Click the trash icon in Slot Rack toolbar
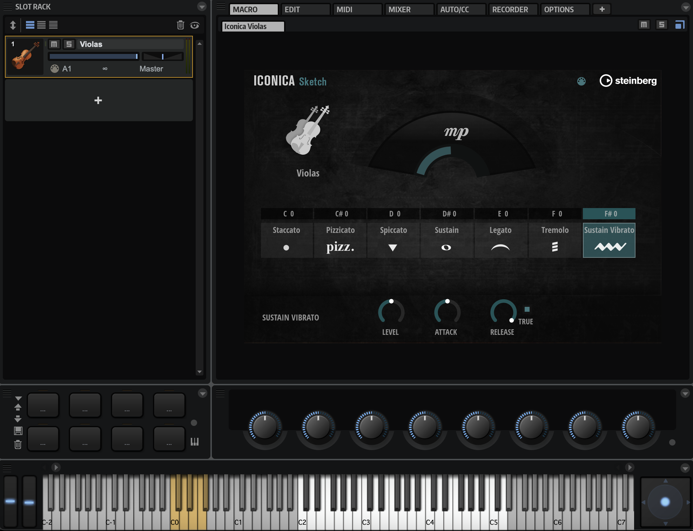 pyautogui.click(x=180, y=25)
